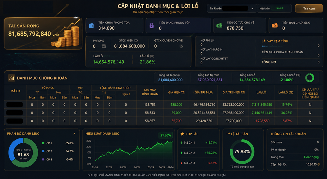This screenshot has width=327, height=179.
Task: Click the small chart icon under Phí SMS
Action: pos(104,46)
